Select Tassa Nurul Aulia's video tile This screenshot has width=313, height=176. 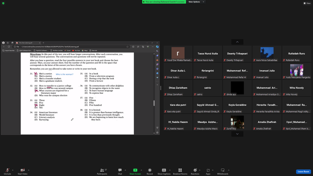(207, 54)
